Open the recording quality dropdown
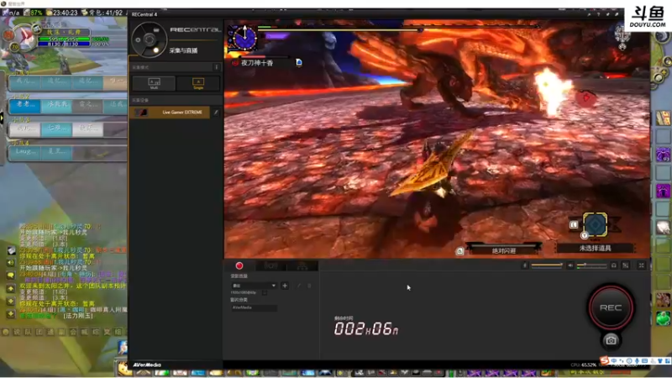Image resolution: width=672 pixels, height=378 pixels. point(254,286)
